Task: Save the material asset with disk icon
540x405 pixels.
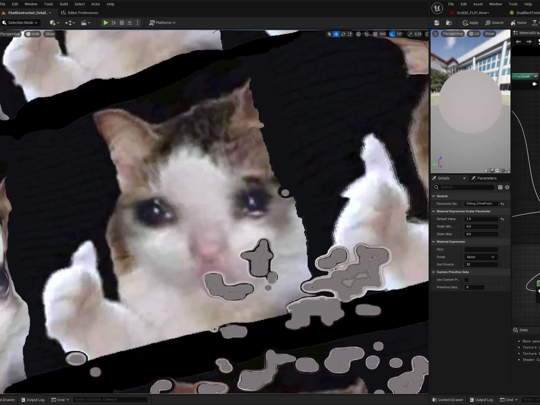Action: (436, 23)
